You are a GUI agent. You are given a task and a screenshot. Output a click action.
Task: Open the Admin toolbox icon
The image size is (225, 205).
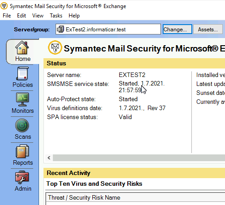point(22,177)
